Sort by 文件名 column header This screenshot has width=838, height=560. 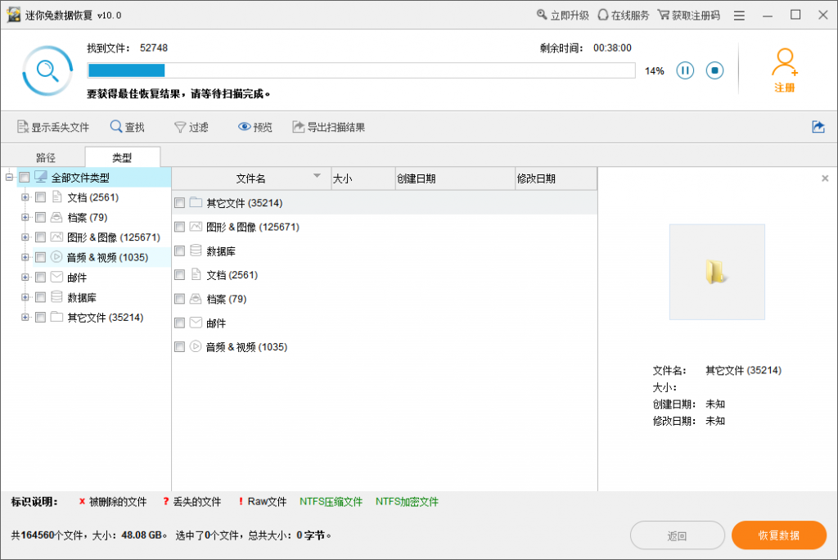[x=251, y=178]
